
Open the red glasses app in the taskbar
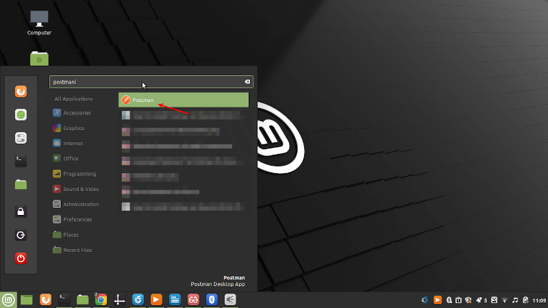pyautogui.click(x=193, y=300)
